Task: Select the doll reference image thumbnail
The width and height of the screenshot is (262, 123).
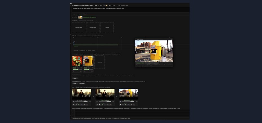Action: [x=77, y=61]
